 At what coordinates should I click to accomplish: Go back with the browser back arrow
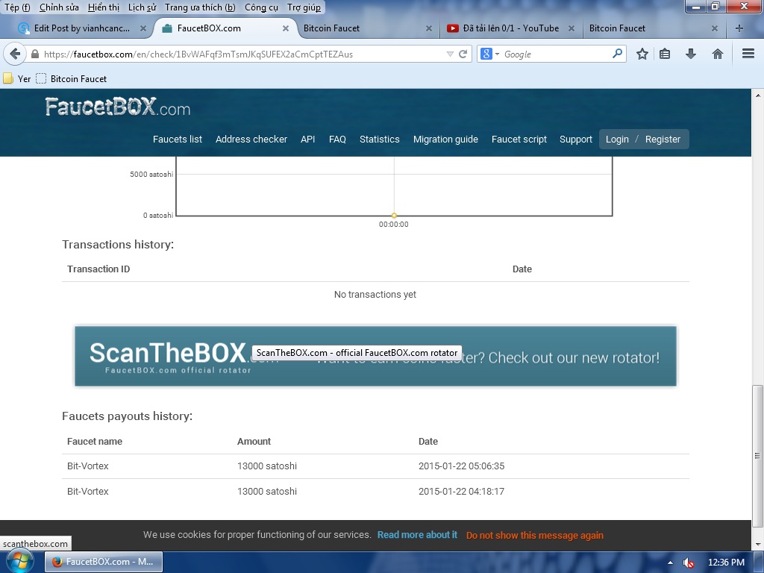[15, 54]
